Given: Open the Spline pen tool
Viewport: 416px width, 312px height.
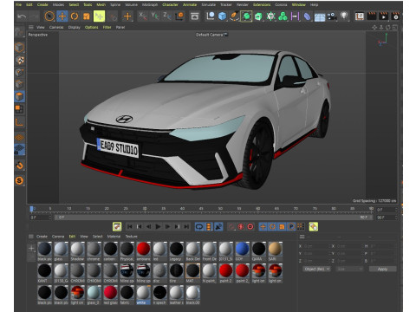Looking at the screenshot, I should click(234, 16).
